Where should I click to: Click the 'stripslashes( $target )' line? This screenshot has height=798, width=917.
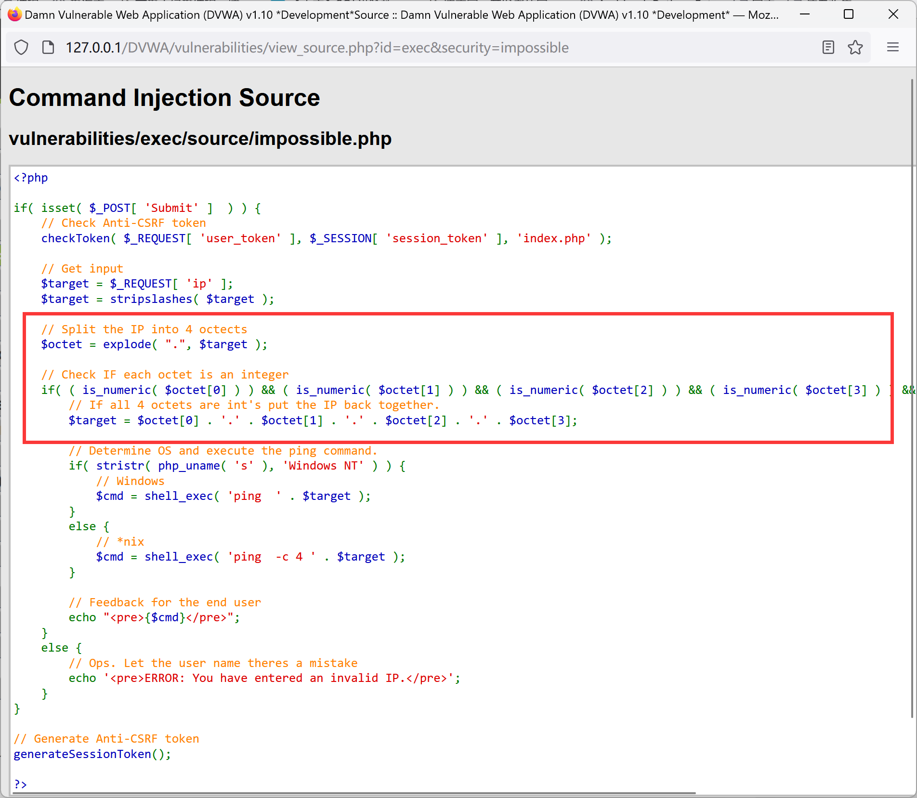coord(158,299)
